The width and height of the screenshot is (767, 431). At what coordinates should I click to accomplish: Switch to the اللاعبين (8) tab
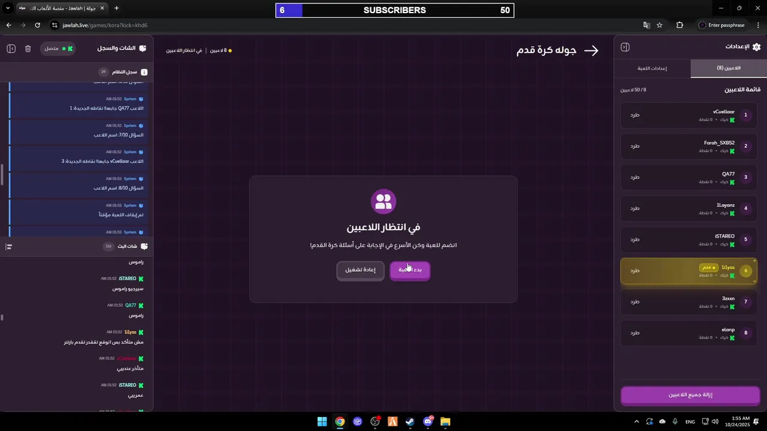pyautogui.click(x=729, y=68)
